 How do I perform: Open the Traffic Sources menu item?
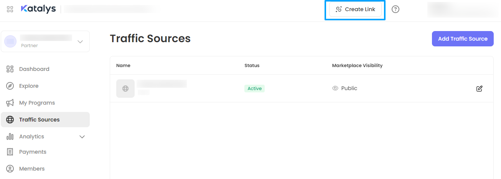click(40, 120)
